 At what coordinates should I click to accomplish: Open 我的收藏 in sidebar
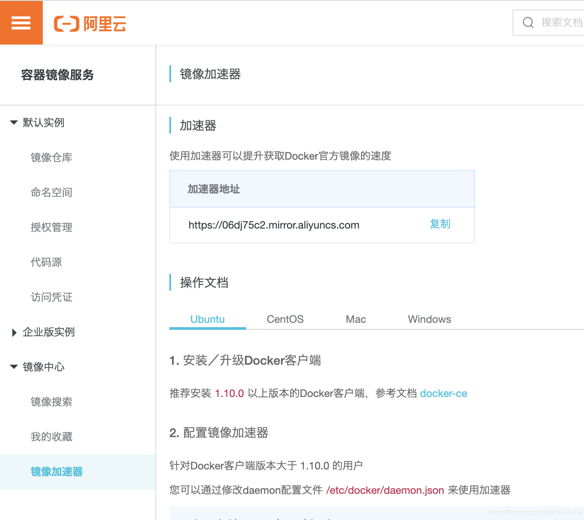52,437
